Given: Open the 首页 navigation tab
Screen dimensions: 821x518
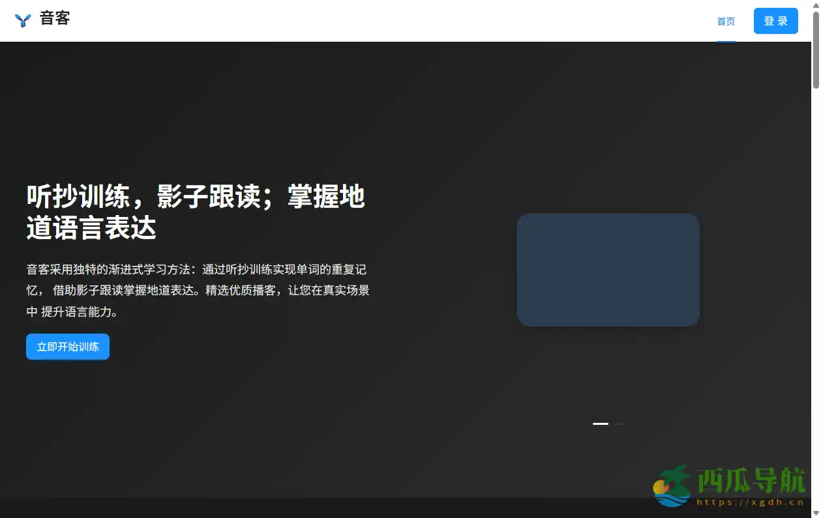Looking at the screenshot, I should point(726,21).
